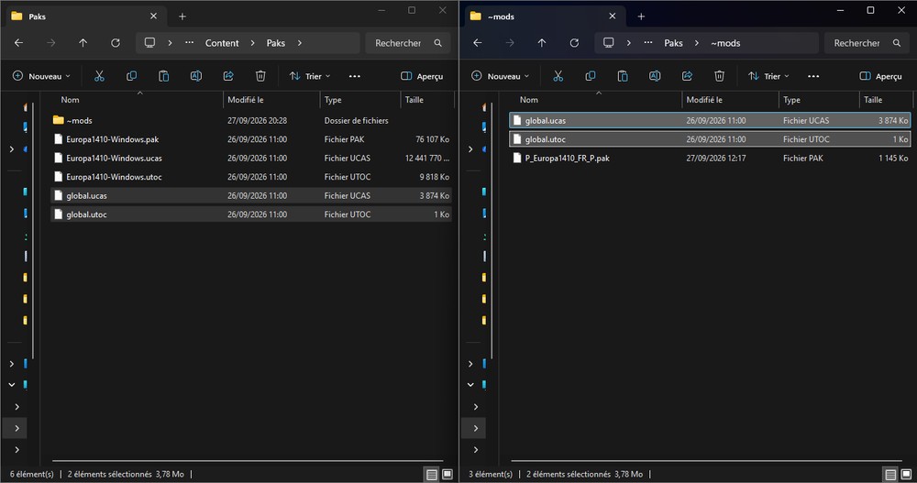Select the Paks window tab

pyautogui.click(x=84, y=16)
